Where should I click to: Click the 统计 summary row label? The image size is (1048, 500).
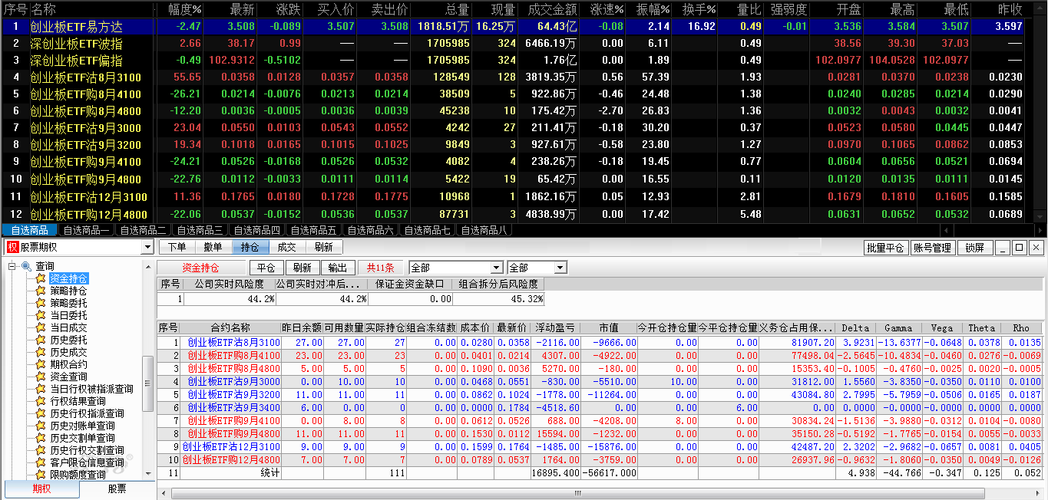pyautogui.click(x=270, y=472)
